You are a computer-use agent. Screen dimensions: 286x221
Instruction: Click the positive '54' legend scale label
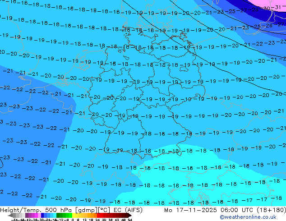click(129, 220)
